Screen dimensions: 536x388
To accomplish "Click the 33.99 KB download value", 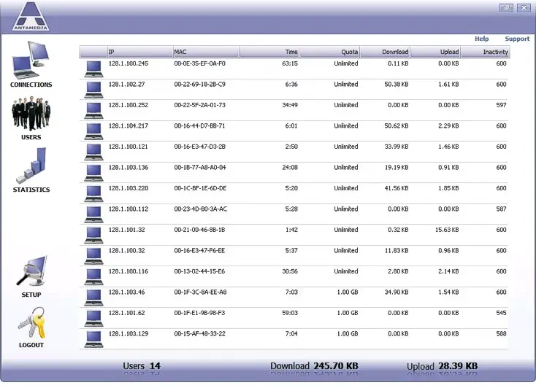I will coord(397,147).
